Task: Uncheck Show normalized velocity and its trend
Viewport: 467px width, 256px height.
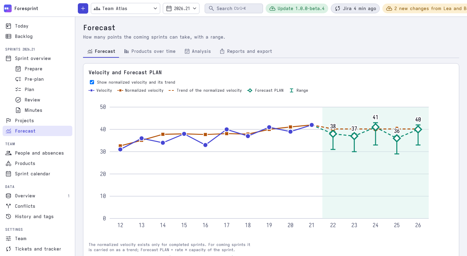Action: pyautogui.click(x=92, y=82)
